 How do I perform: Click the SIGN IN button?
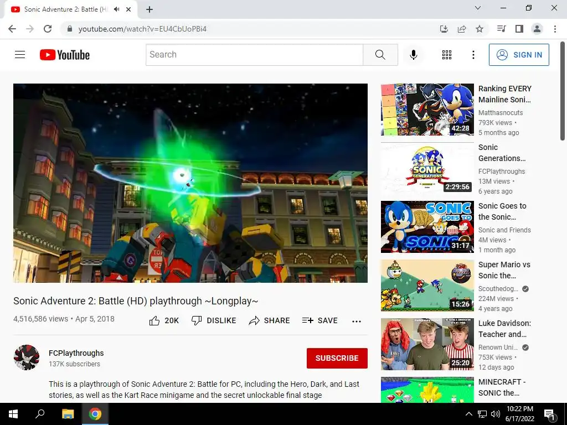pyautogui.click(x=518, y=55)
